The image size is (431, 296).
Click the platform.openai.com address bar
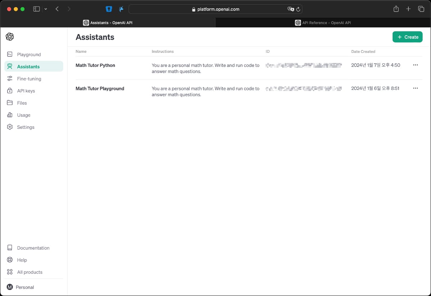coord(215,9)
